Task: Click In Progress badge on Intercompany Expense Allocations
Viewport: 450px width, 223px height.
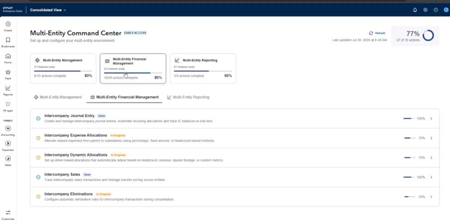Action: [x=118, y=135]
